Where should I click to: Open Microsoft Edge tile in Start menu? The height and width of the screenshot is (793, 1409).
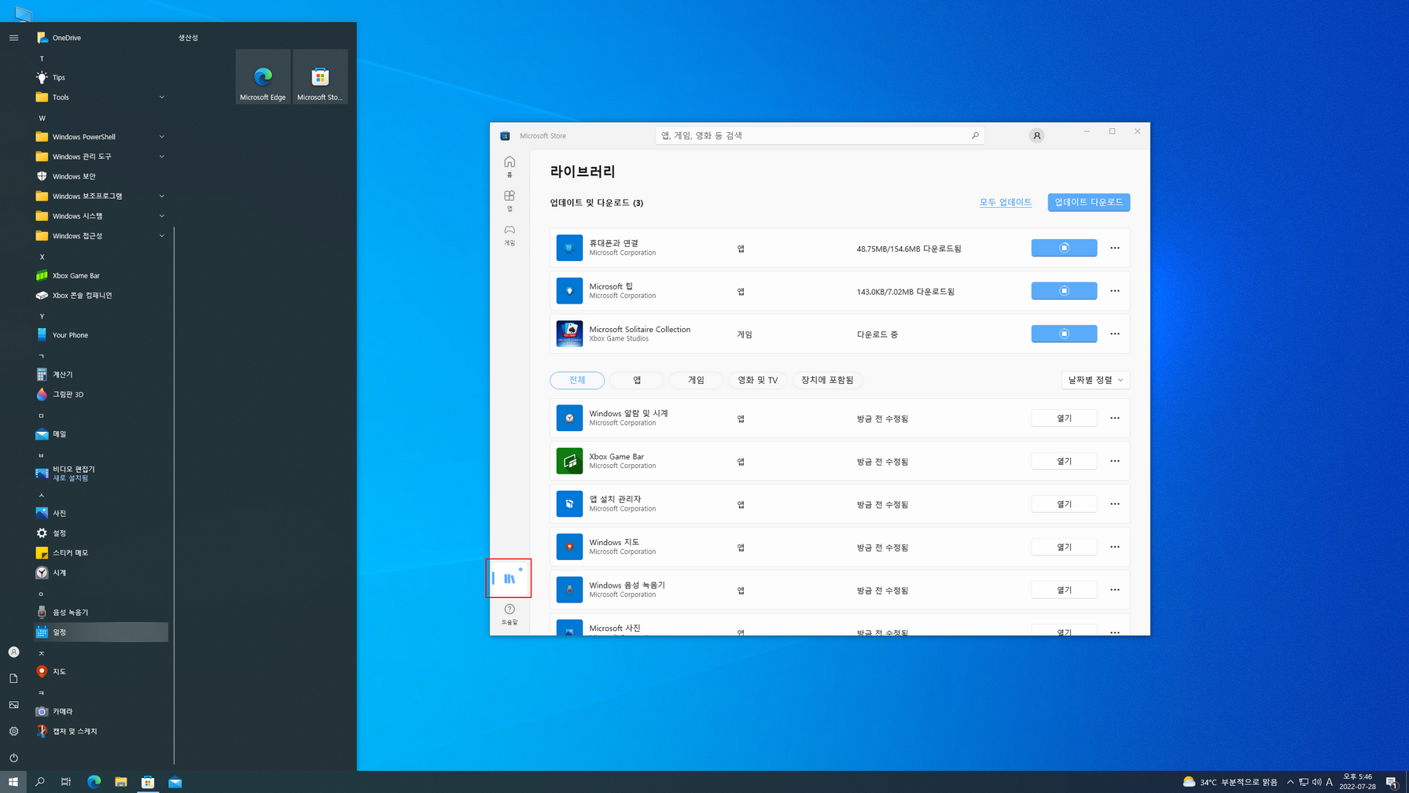tap(263, 76)
